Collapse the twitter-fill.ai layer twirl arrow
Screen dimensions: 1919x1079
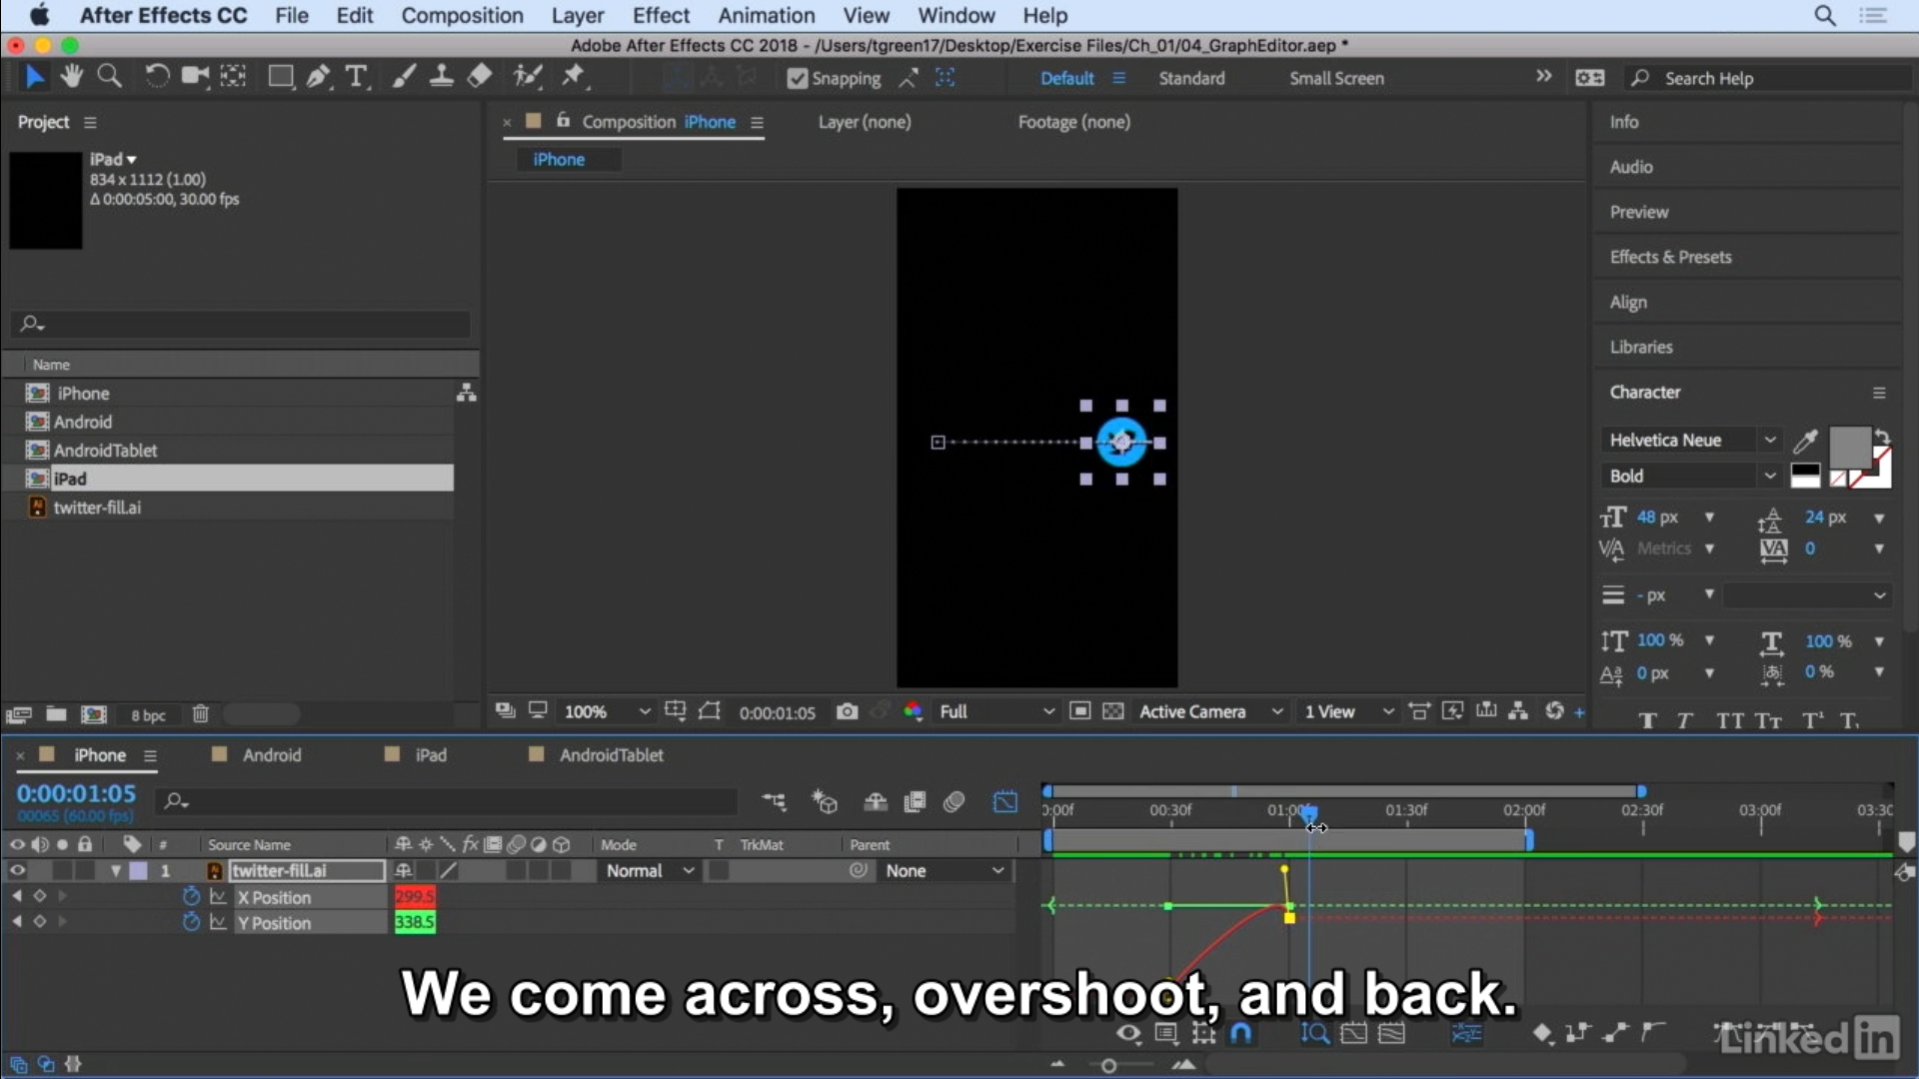coord(116,870)
